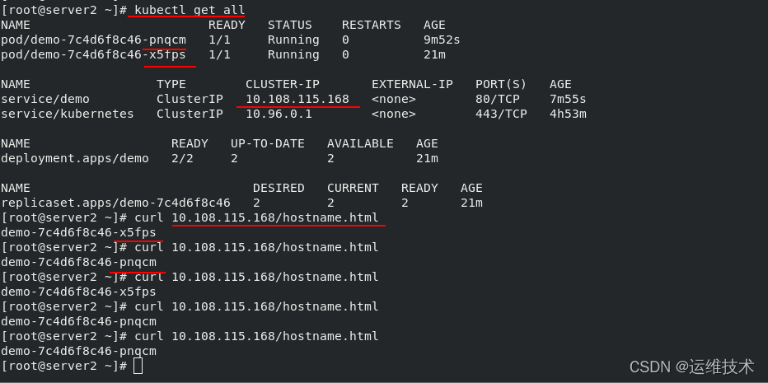Viewport: 768px width, 383px height.
Task: Select the 443/TCP port value
Action: [501, 114]
